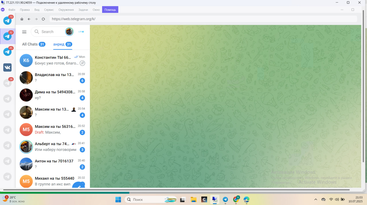Open the Telegram hamburger menu

pyautogui.click(x=24, y=32)
